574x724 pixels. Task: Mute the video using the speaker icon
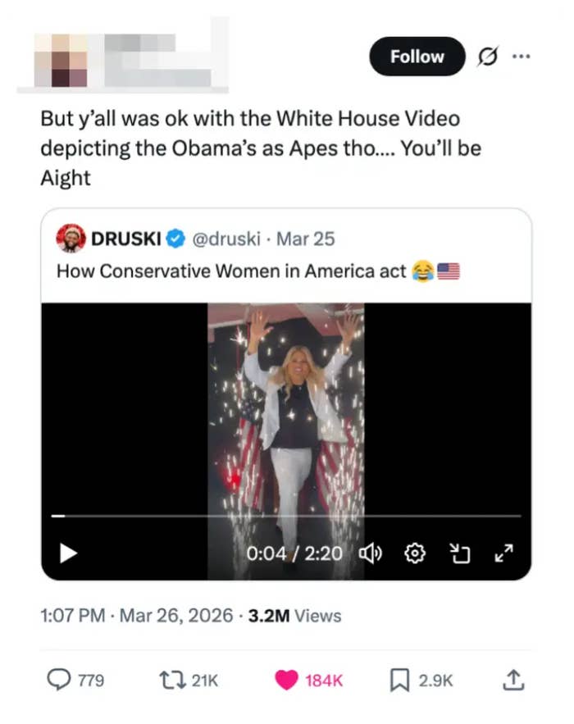pyautogui.click(x=371, y=553)
